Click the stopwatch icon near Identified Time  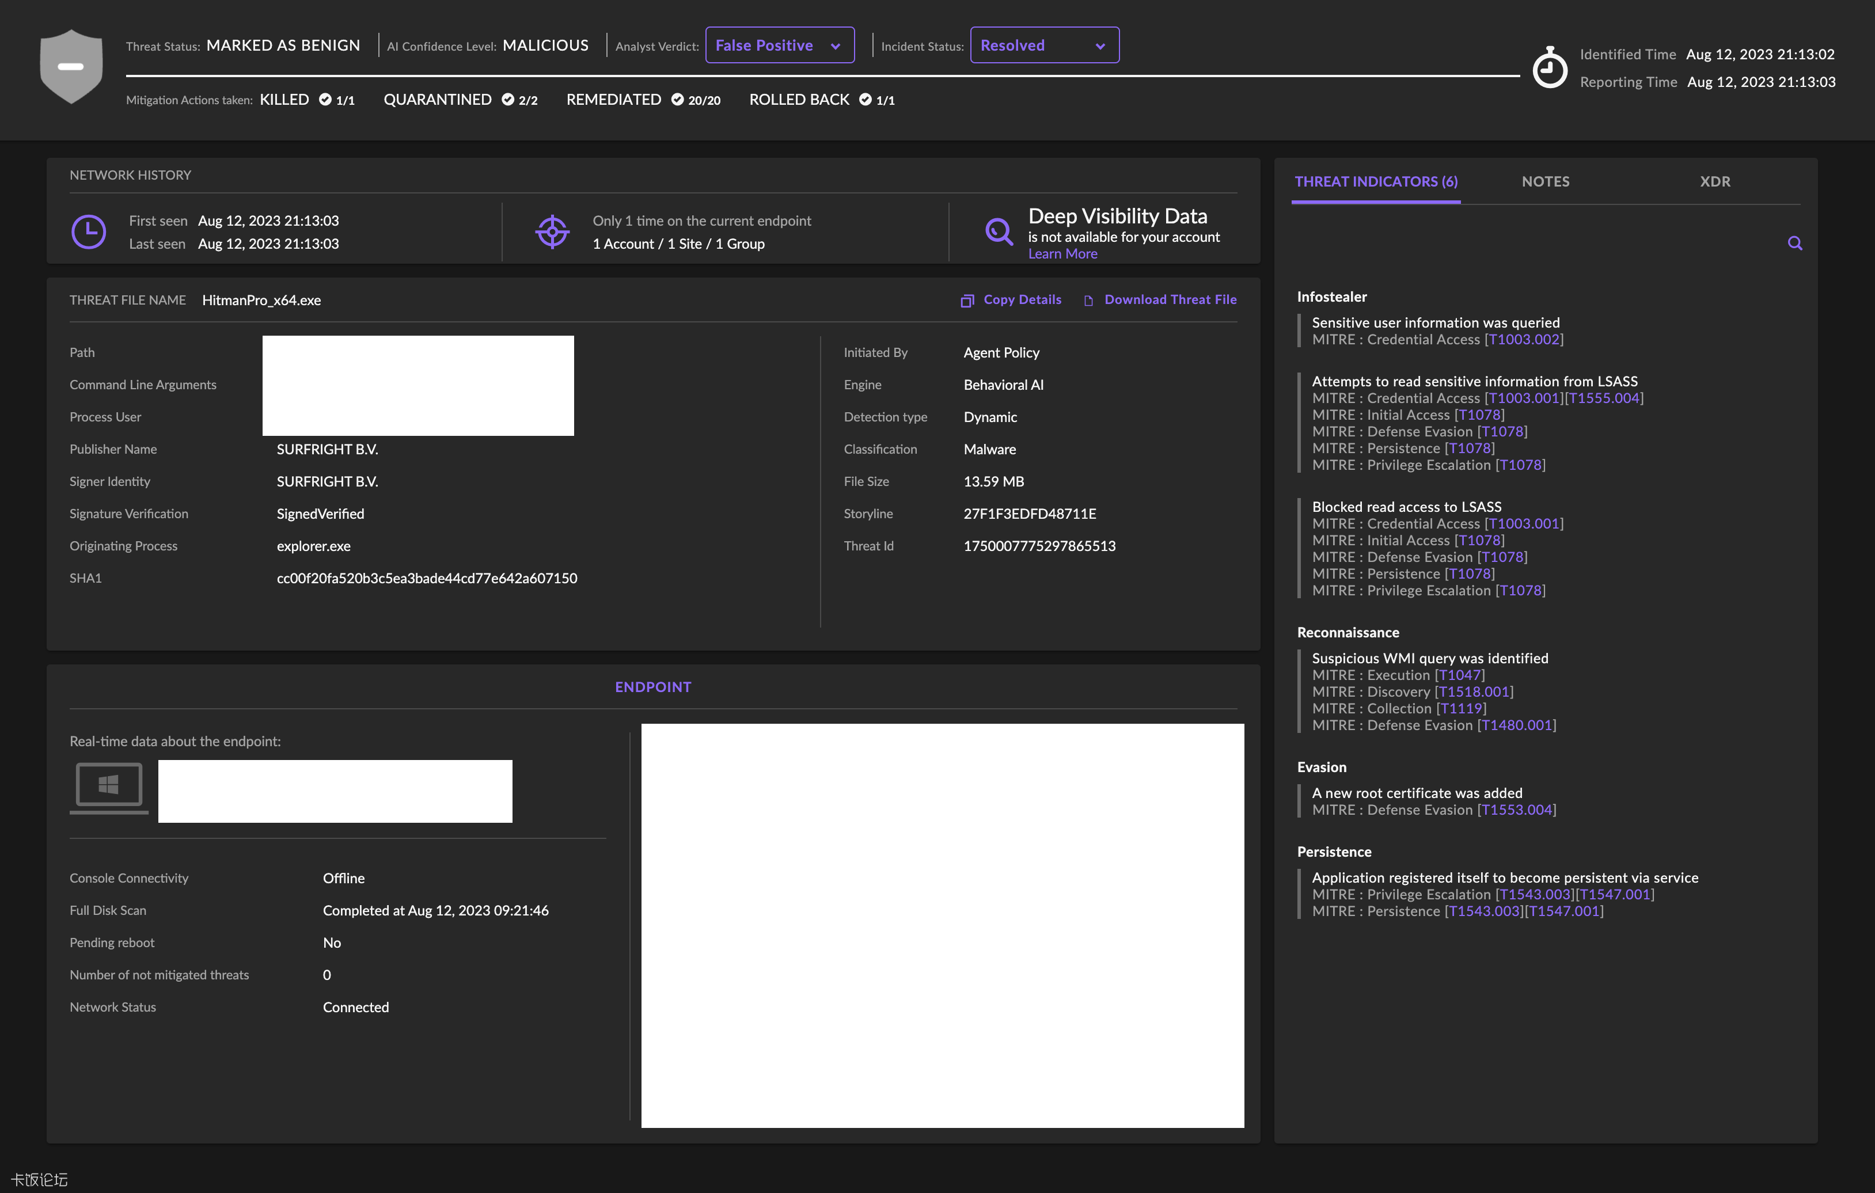1550,69
